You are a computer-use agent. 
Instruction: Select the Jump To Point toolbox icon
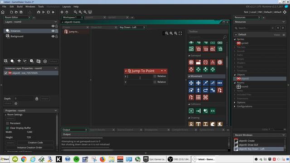pyautogui.click(x=220, y=90)
